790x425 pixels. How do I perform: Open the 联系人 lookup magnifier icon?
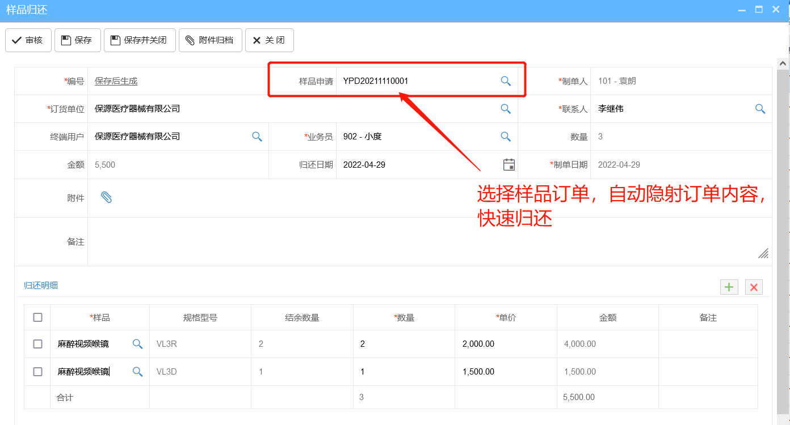(x=760, y=108)
